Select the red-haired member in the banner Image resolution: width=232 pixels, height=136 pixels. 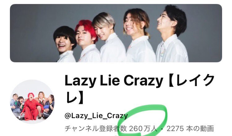(x=87, y=42)
